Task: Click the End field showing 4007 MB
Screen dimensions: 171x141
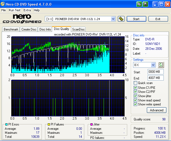Action: point(156,78)
